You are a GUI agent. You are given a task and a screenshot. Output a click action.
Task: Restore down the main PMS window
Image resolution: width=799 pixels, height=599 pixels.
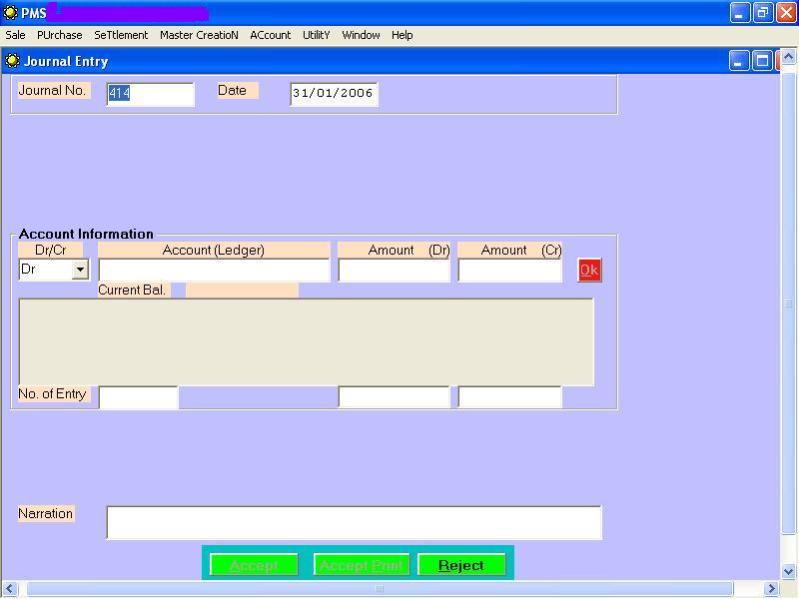[763, 13]
